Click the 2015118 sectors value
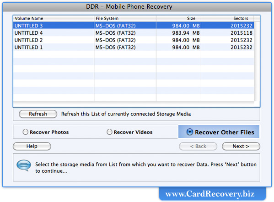 [x=242, y=33]
